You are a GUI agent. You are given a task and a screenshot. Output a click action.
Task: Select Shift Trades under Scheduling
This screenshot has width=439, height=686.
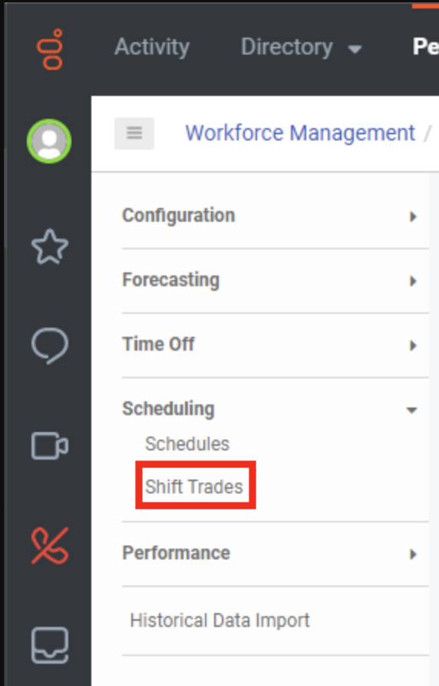[x=194, y=486]
